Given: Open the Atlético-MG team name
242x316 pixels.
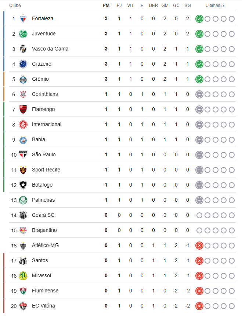Looking at the screenshot, I should click(45, 245).
